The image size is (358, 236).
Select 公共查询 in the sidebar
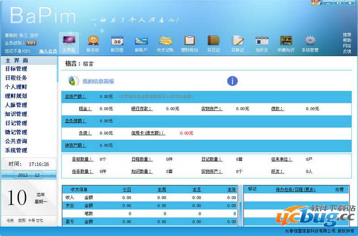16,141
